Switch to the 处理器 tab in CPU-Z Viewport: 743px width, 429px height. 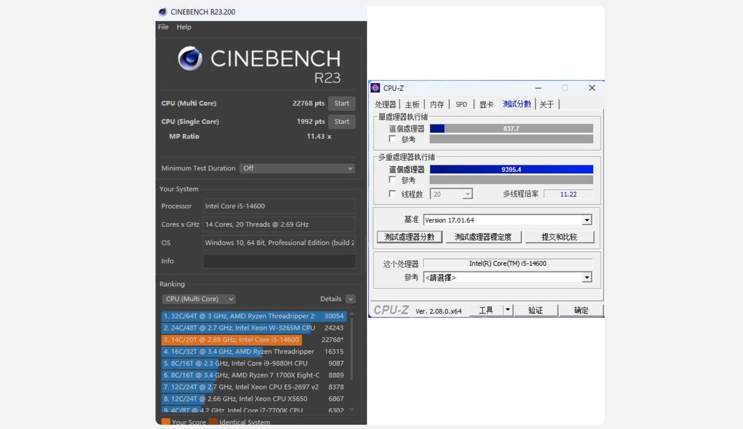pyautogui.click(x=386, y=105)
